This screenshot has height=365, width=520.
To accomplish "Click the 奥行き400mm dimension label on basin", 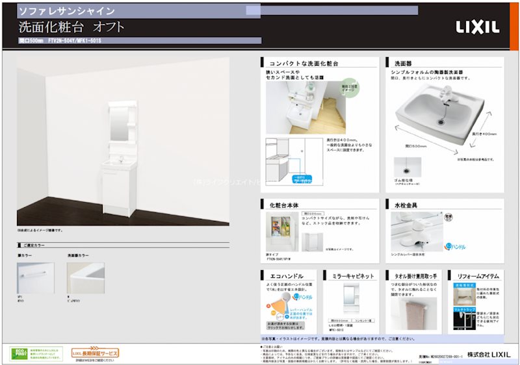I will [484, 134].
